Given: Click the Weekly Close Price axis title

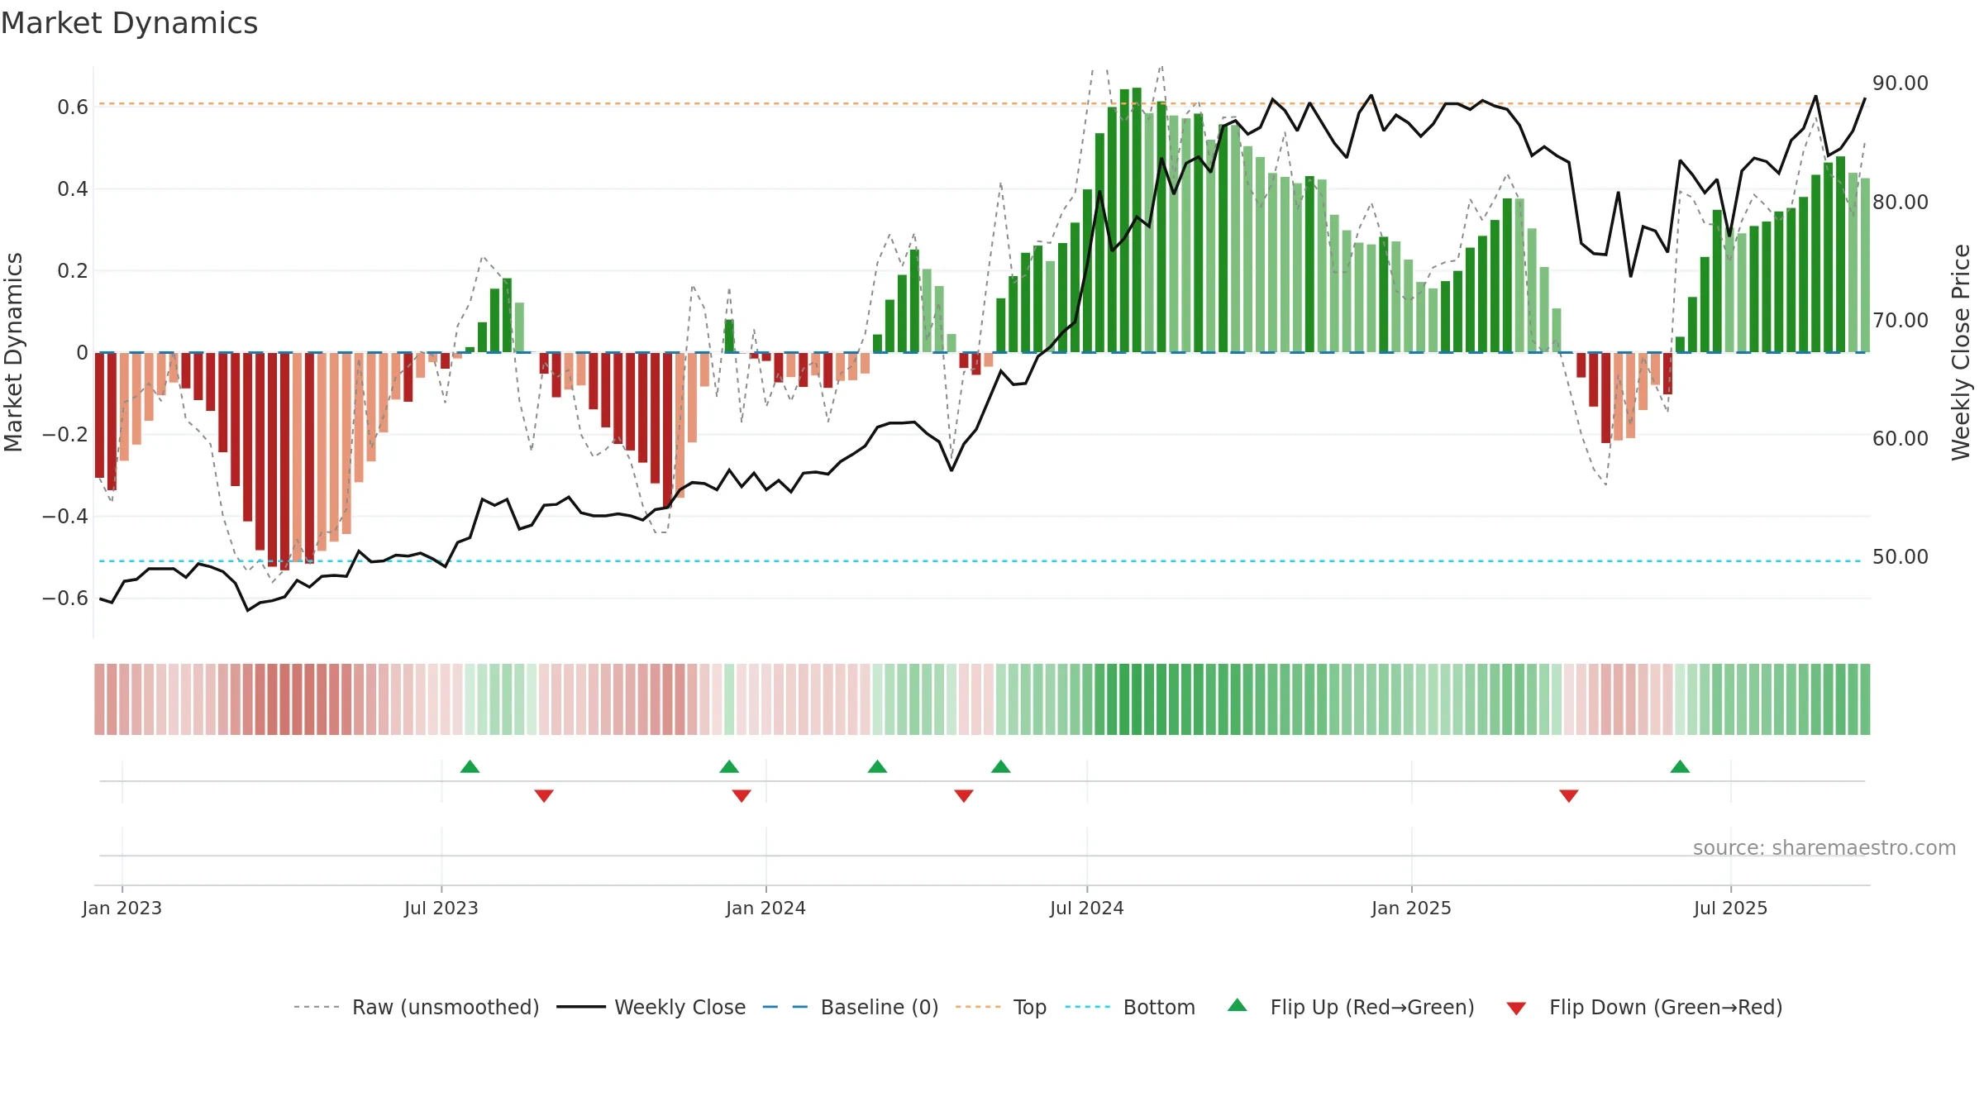Looking at the screenshot, I should point(1961,352).
